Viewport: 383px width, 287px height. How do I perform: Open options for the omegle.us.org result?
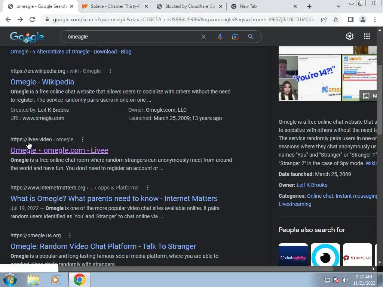[70, 235]
